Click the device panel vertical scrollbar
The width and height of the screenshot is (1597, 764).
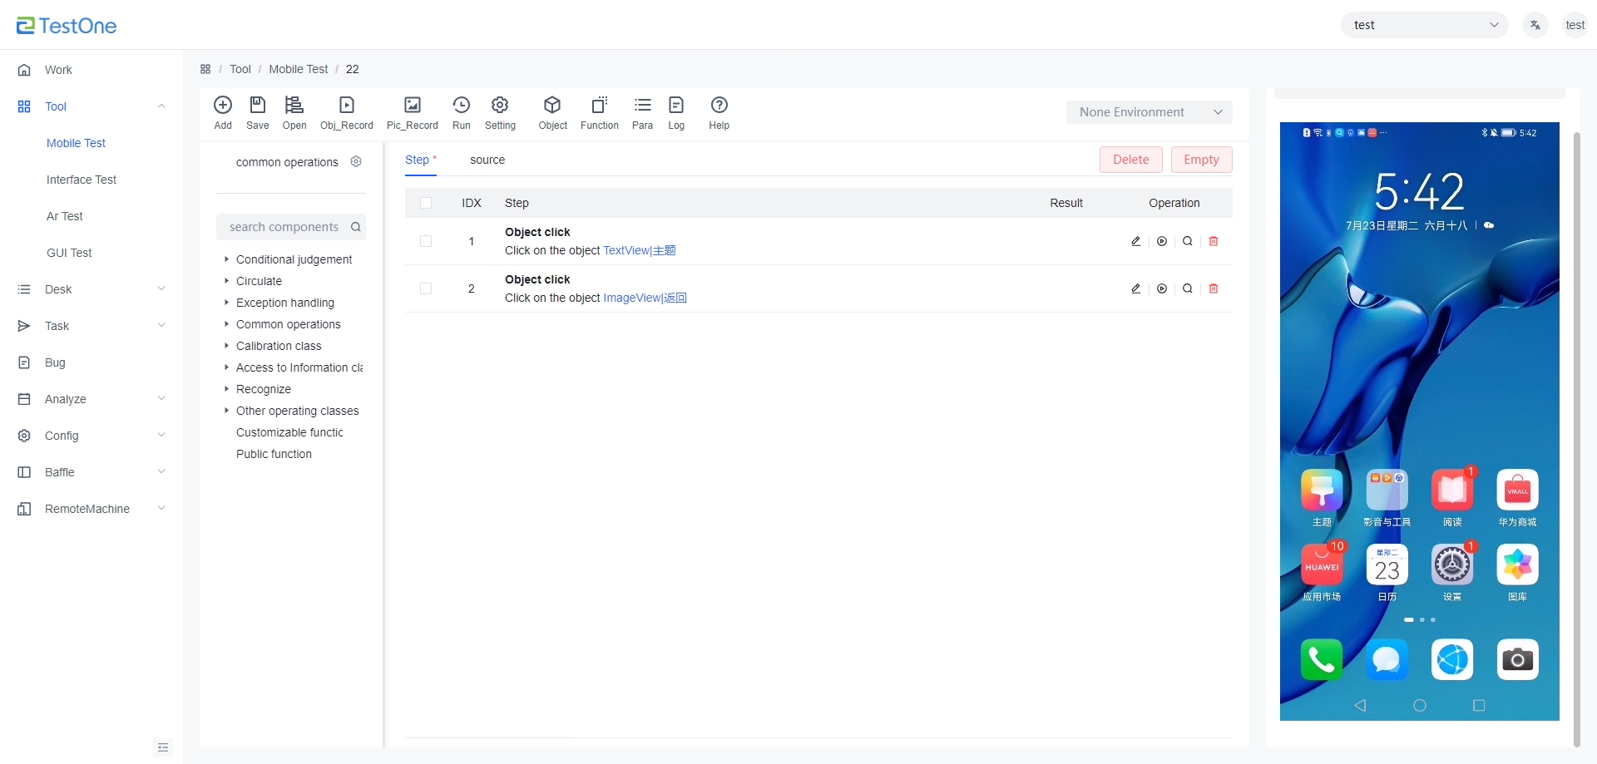1576,439
